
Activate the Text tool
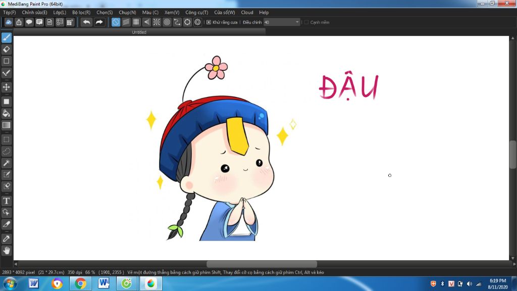(x=7, y=201)
